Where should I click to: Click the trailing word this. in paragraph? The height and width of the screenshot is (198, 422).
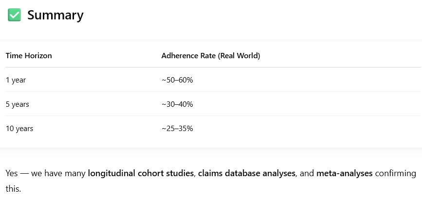click(x=13, y=189)
